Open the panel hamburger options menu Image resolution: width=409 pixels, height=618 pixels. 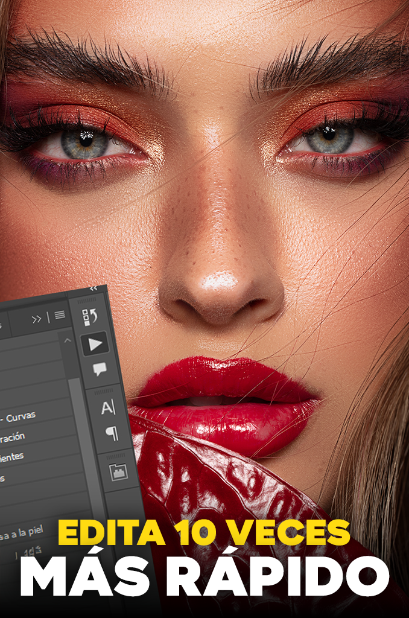[x=60, y=315]
